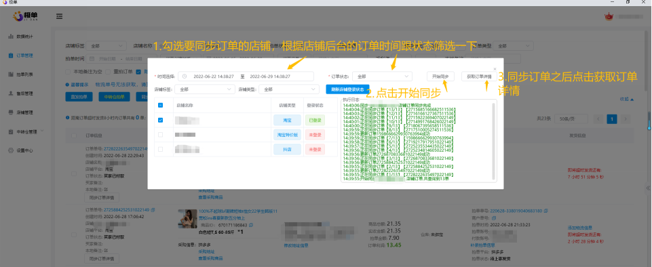The height and width of the screenshot is (267, 652).
Task: Open 设置中心 in the sidebar
Action: pos(24,150)
